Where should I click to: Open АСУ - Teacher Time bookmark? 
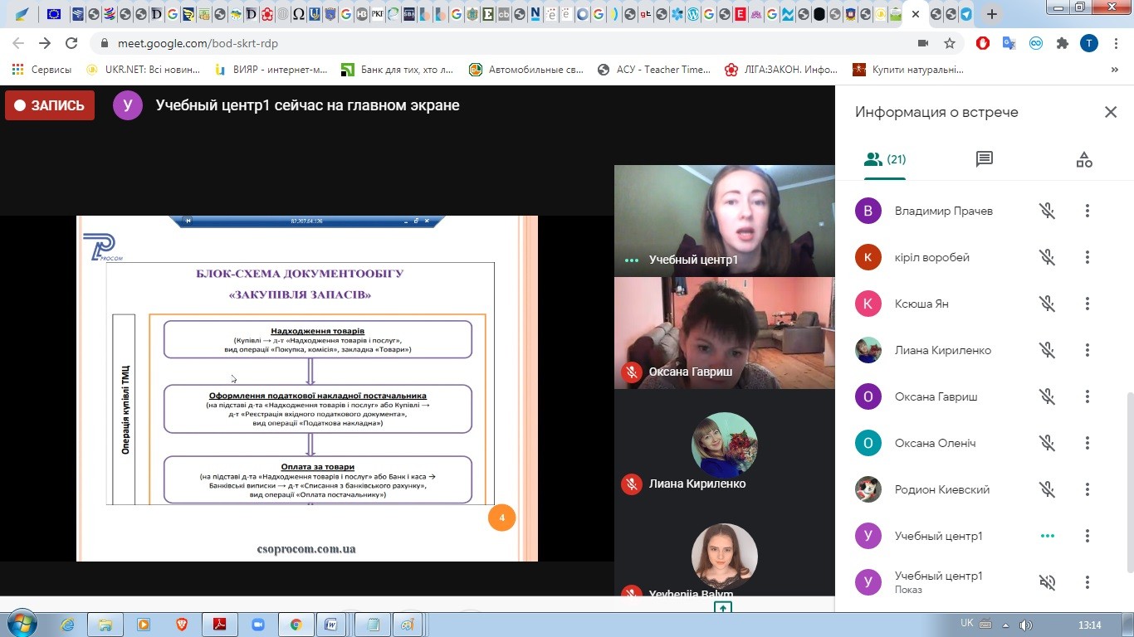click(x=654, y=70)
